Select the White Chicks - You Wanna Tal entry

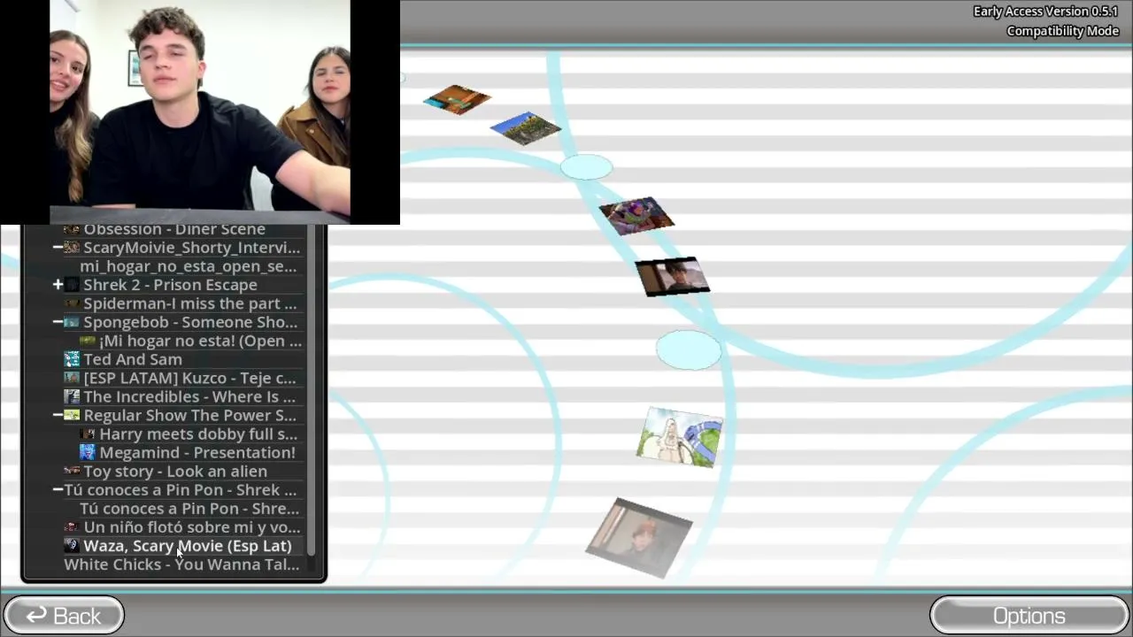click(x=181, y=564)
